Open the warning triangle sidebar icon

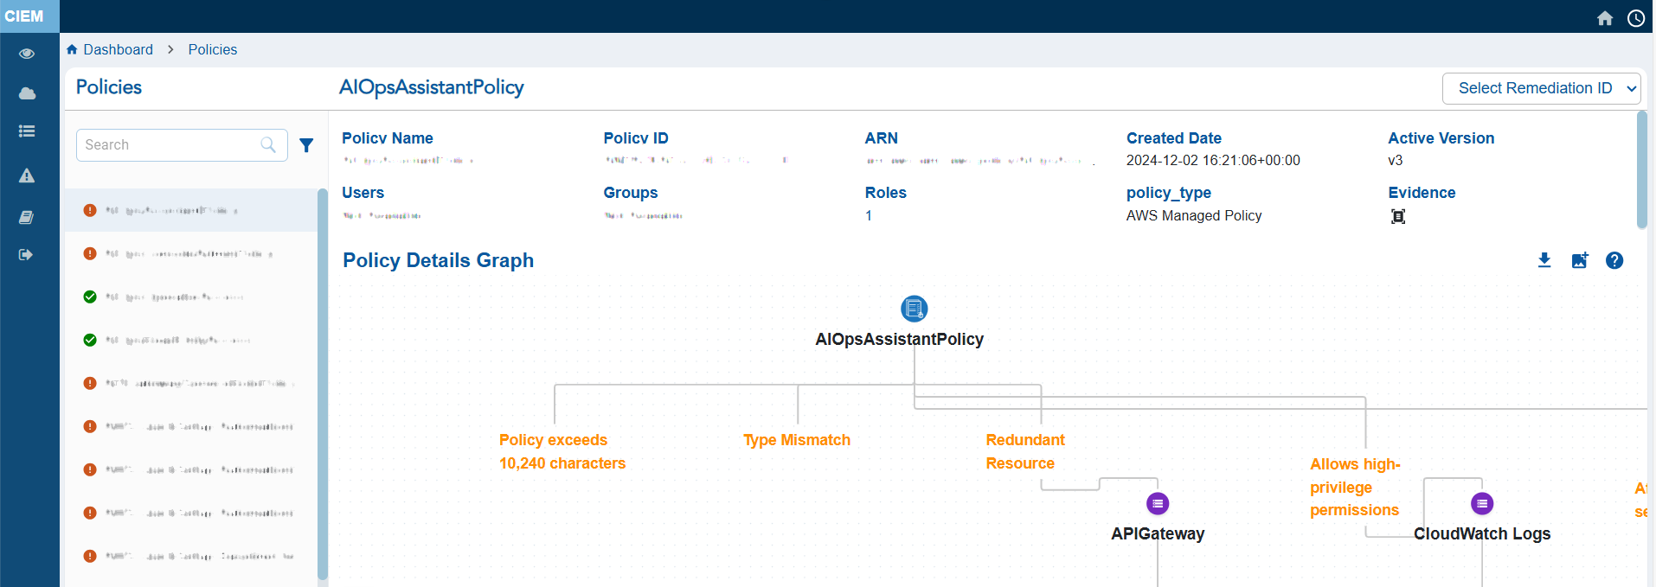(27, 176)
